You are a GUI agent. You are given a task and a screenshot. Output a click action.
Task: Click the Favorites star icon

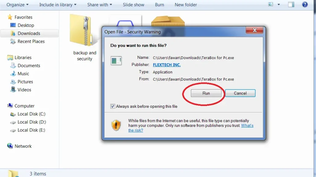[x=10, y=17]
